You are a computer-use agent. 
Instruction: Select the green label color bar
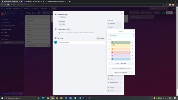pos(121,42)
